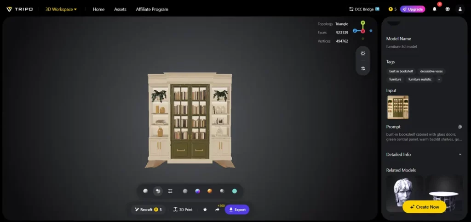Open DCC Bridge

coord(364,9)
